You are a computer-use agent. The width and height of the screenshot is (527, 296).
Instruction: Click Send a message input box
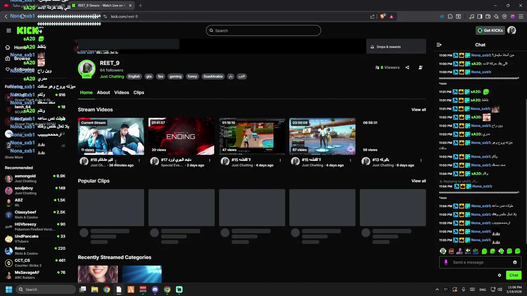(480, 262)
